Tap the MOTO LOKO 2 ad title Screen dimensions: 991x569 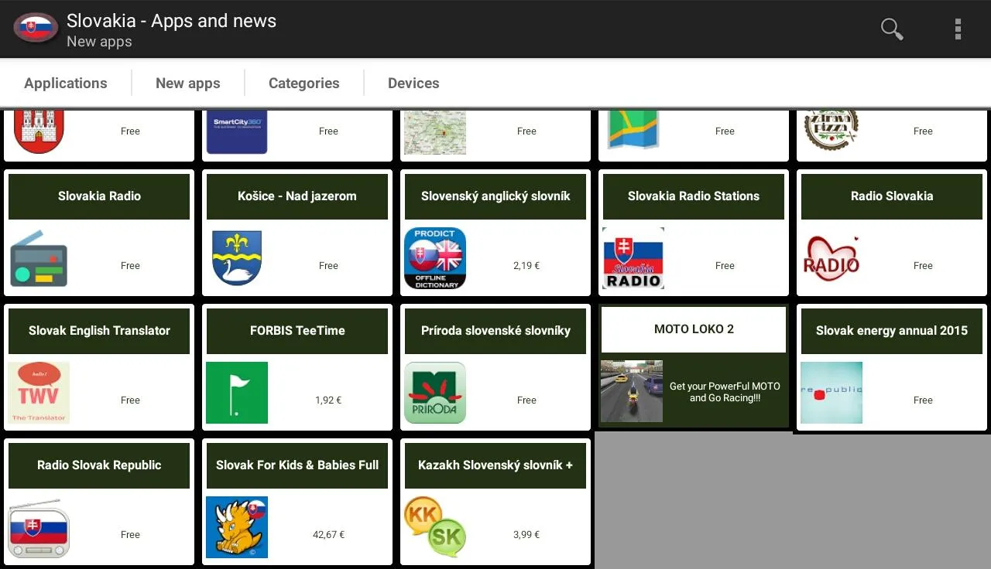(694, 329)
